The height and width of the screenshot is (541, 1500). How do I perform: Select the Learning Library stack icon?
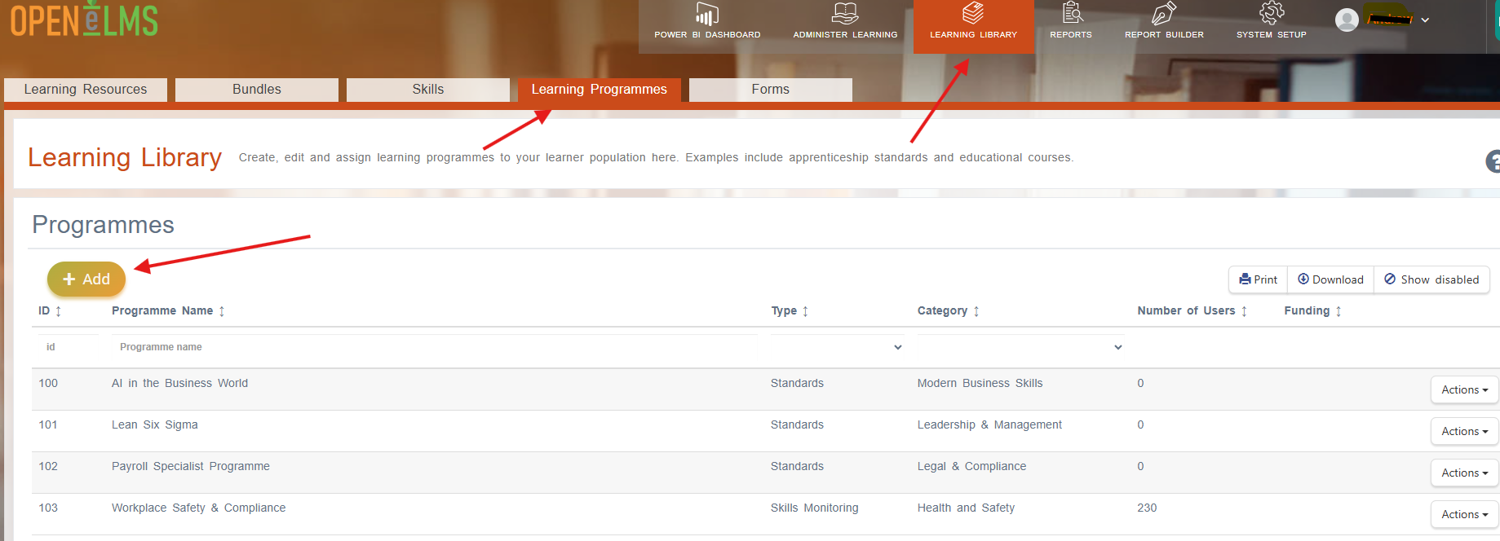pos(973,13)
